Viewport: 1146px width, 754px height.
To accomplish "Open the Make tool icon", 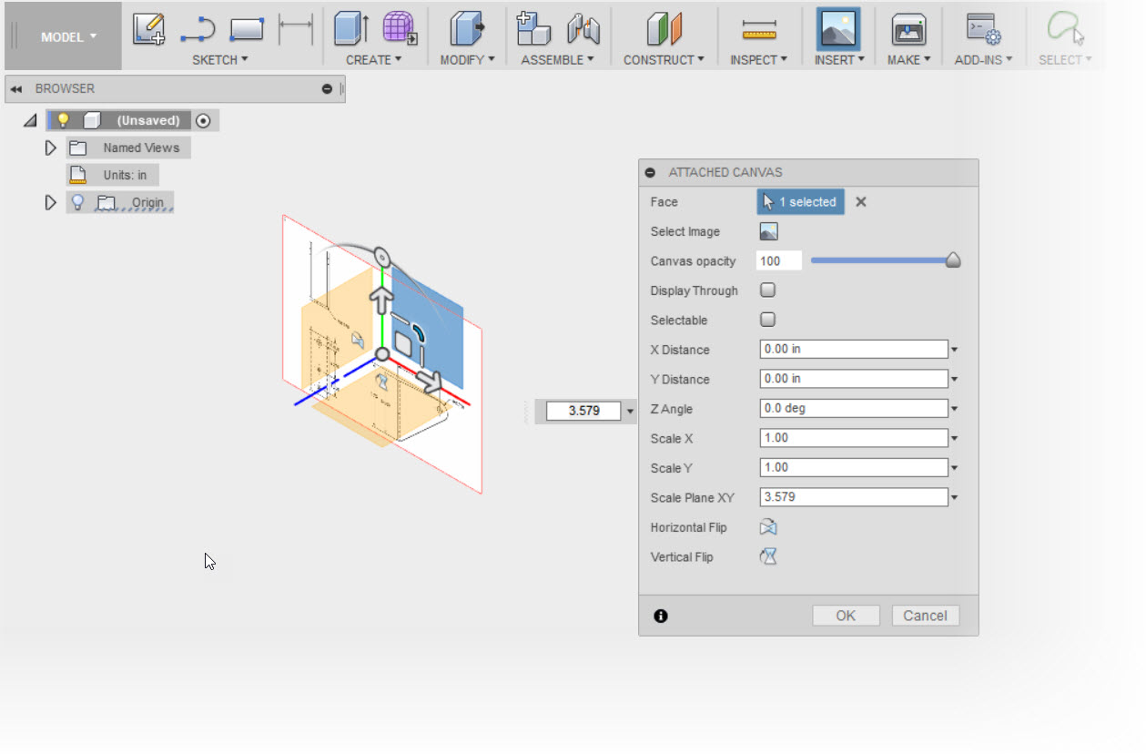I will (x=908, y=28).
